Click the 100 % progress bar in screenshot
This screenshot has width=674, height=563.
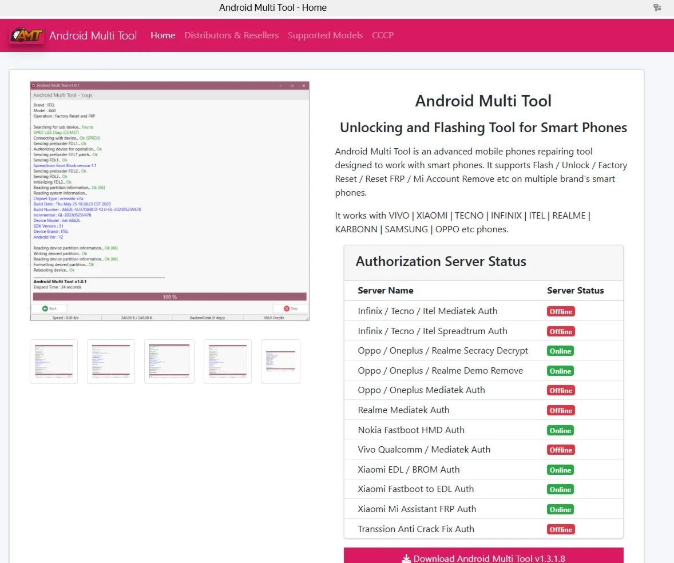(x=170, y=297)
